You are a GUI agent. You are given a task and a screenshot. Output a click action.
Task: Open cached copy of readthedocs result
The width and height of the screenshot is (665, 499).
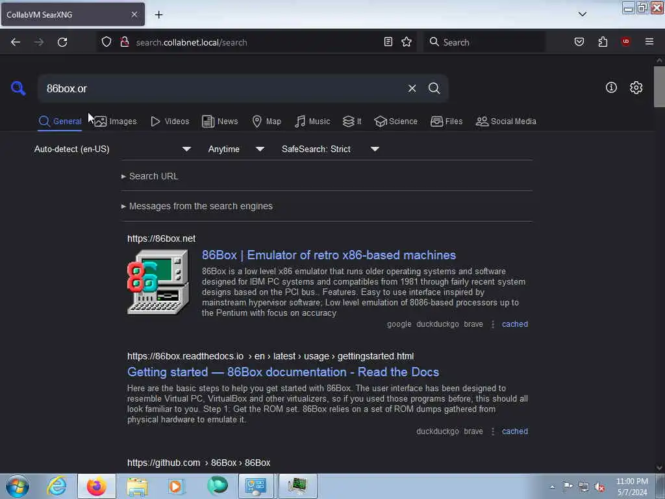(x=515, y=431)
